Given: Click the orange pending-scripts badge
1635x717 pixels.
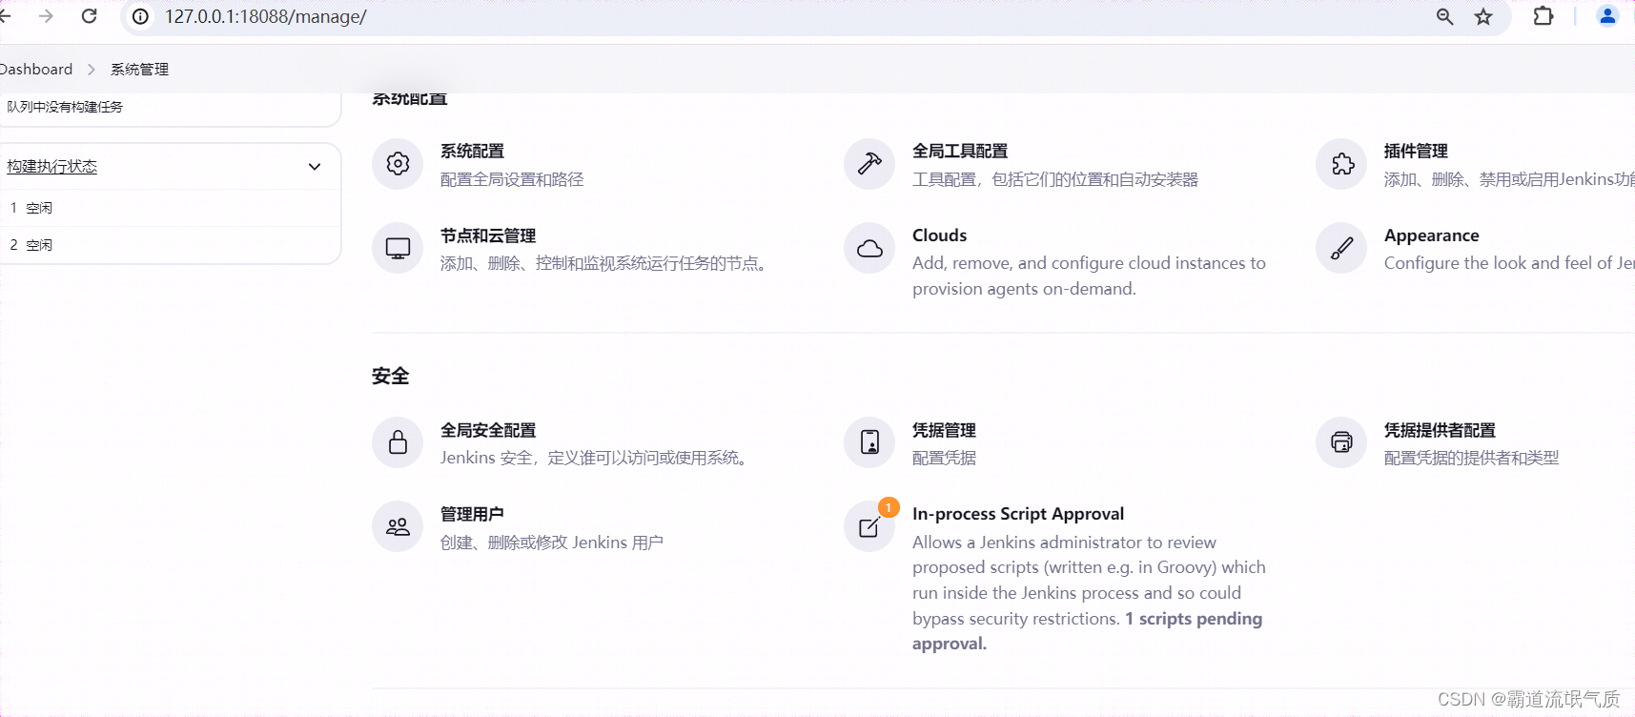Looking at the screenshot, I should pyautogui.click(x=889, y=507).
